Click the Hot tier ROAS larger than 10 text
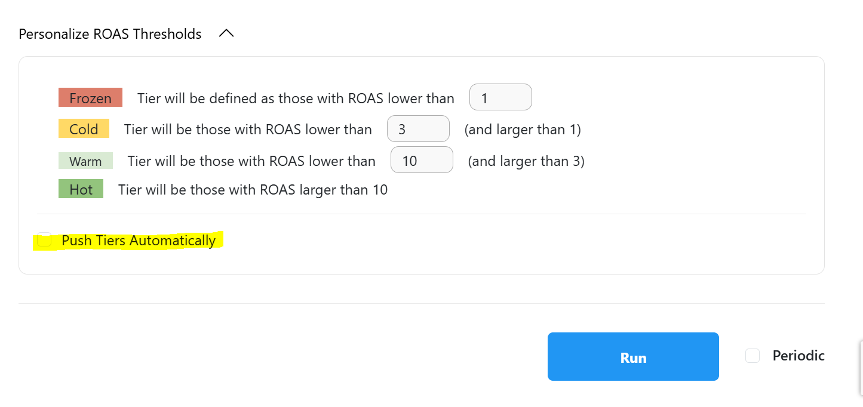The width and height of the screenshot is (863, 407). pyautogui.click(x=253, y=190)
